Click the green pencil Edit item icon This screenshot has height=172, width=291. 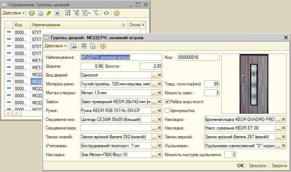(49, 13)
